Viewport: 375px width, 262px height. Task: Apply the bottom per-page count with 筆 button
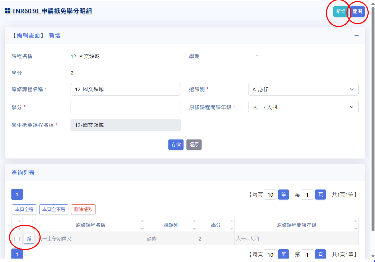(x=284, y=254)
